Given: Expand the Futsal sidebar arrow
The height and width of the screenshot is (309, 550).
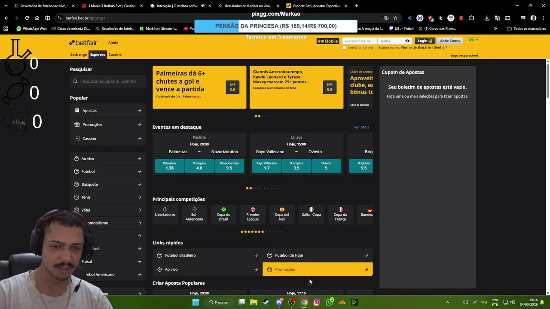Looking at the screenshot, I should [x=139, y=262].
